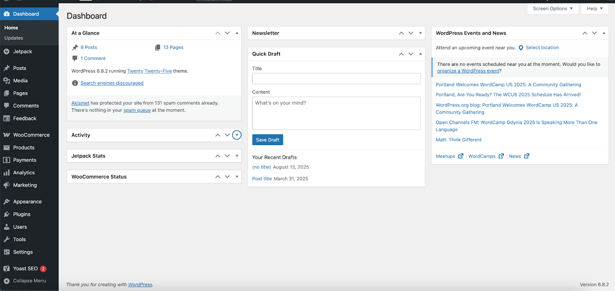Click the Save Draft button
The image size is (615, 291).
[268, 140]
